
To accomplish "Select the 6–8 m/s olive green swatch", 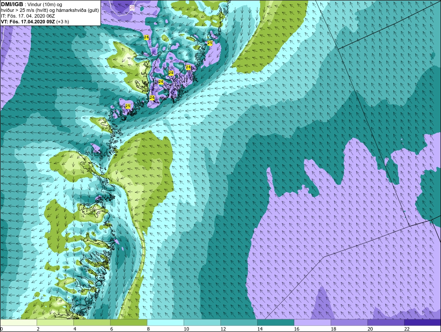I will [129, 322].
